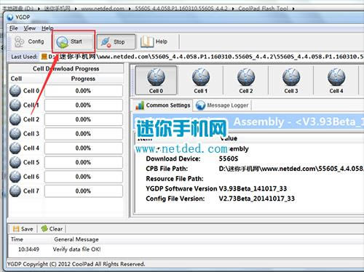Click www.netded.com in Explorer breadcrumb

pyautogui.click(x=103, y=9)
